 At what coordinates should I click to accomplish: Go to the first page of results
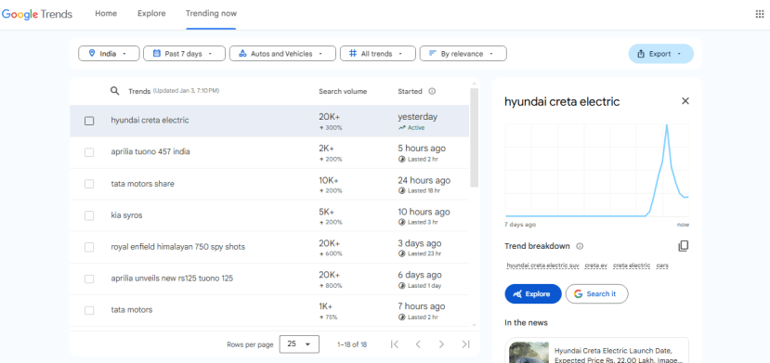(395, 344)
